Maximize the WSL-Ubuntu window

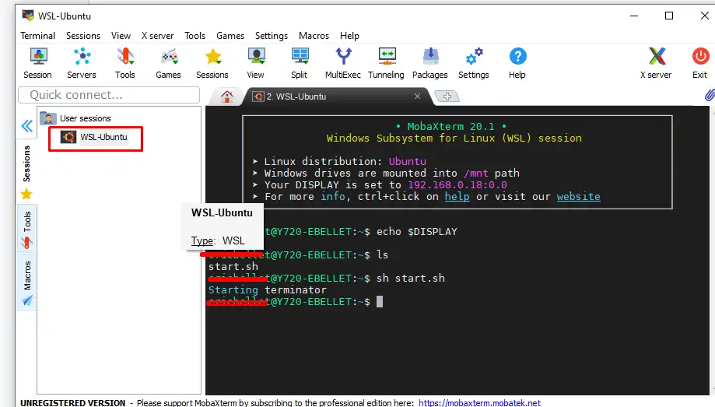coord(668,16)
